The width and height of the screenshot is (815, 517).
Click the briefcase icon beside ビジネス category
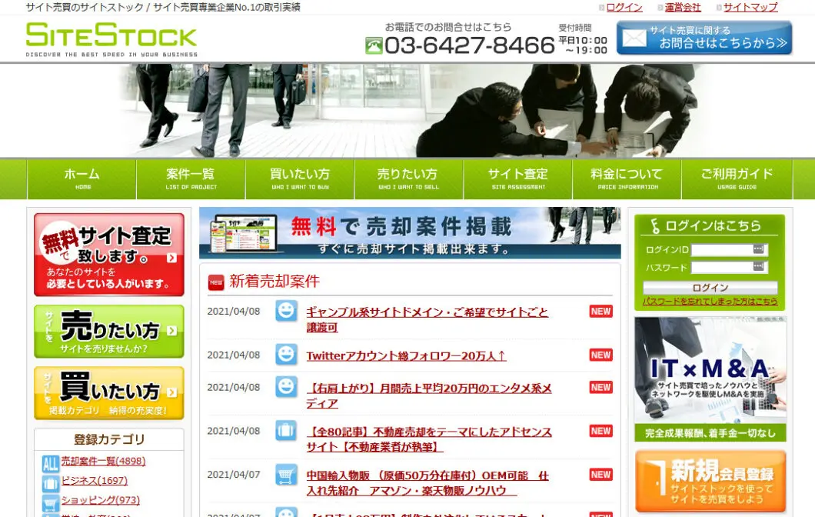click(x=50, y=483)
